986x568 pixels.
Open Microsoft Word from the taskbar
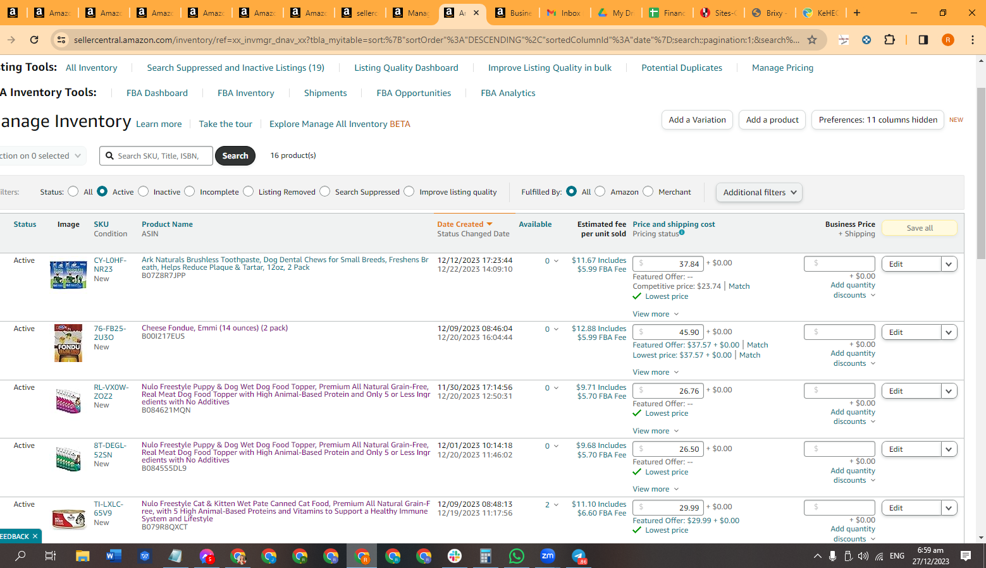point(114,556)
